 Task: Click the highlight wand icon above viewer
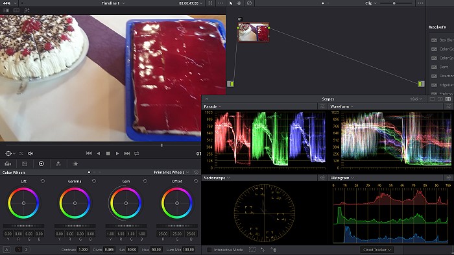27,10
